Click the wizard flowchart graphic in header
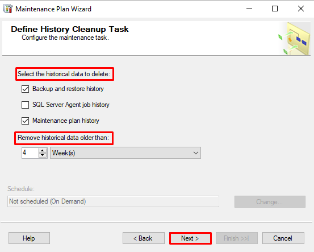Screen dimensions: 314x252 [294, 39]
